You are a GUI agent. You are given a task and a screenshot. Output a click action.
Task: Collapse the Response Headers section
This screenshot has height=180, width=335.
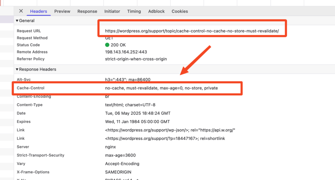pyautogui.click(x=17, y=69)
